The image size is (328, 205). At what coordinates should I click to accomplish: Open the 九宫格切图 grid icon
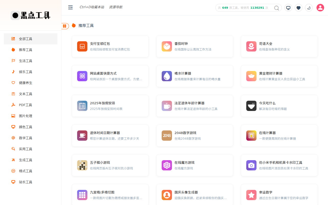[x=82, y=195]
